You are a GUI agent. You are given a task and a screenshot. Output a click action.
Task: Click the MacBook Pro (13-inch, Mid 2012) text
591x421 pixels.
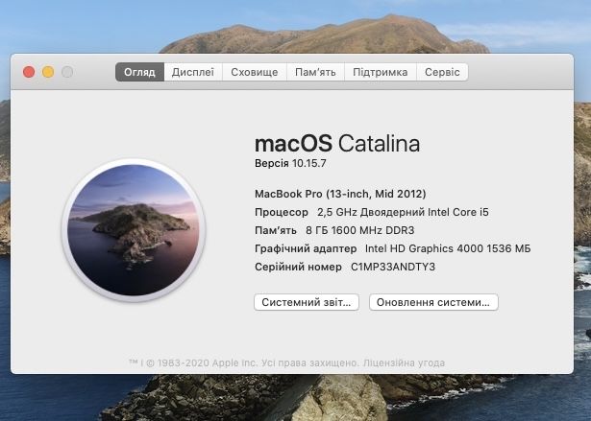[x=340, y=194]
